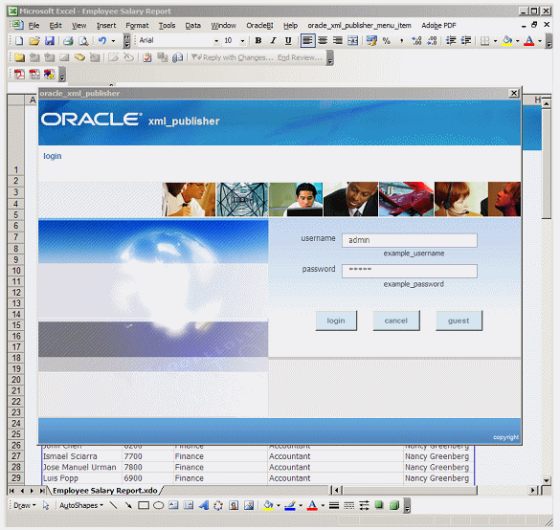This screenshot has height=530, width=560.
Task: Open the Format menu
Action: click(137, 25)
